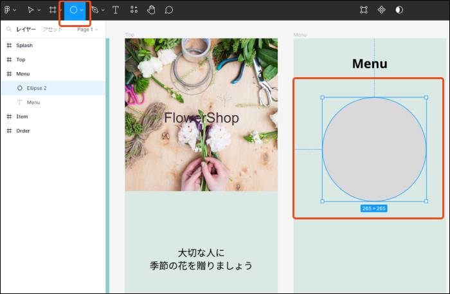Toggle the mask contrast icon
Viewport: 450px width, 294px height.
[x=399, y=10]
